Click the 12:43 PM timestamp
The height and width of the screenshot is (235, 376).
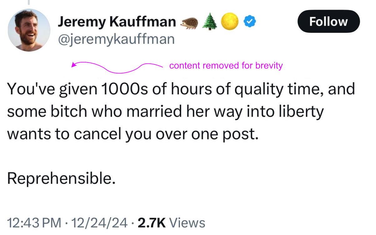[34, 223]
